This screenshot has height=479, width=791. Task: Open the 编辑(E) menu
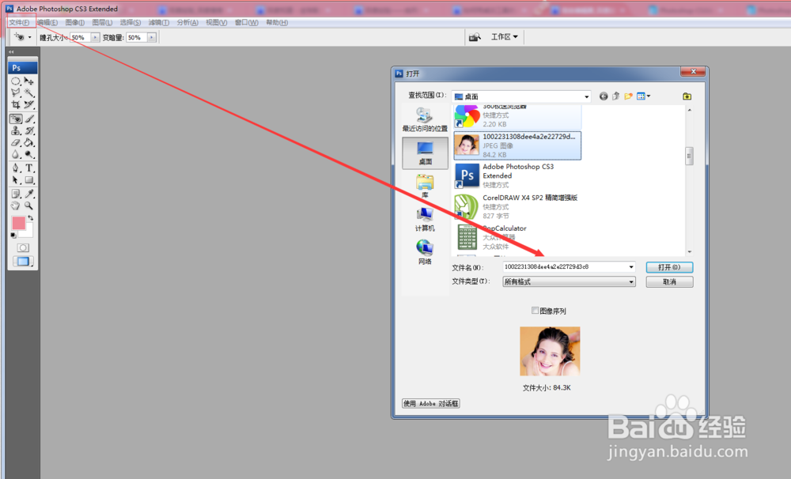[x=47, y=23]
